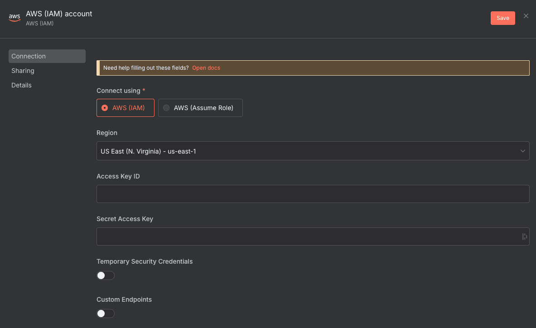This screenshot has width=536, height=328.
Task: Go to the Details tab
Action: (x=22, y=85)
